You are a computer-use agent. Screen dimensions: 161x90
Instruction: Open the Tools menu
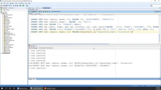pos(26,3)
